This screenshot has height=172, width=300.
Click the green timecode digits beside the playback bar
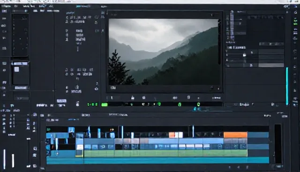93,105
